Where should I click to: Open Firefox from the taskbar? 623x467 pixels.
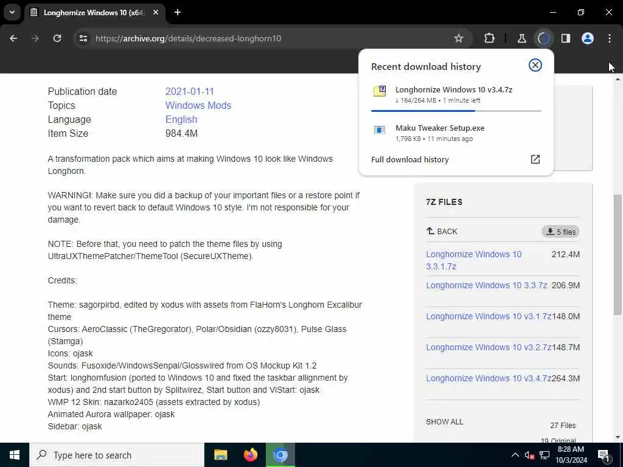pos(250,455)
